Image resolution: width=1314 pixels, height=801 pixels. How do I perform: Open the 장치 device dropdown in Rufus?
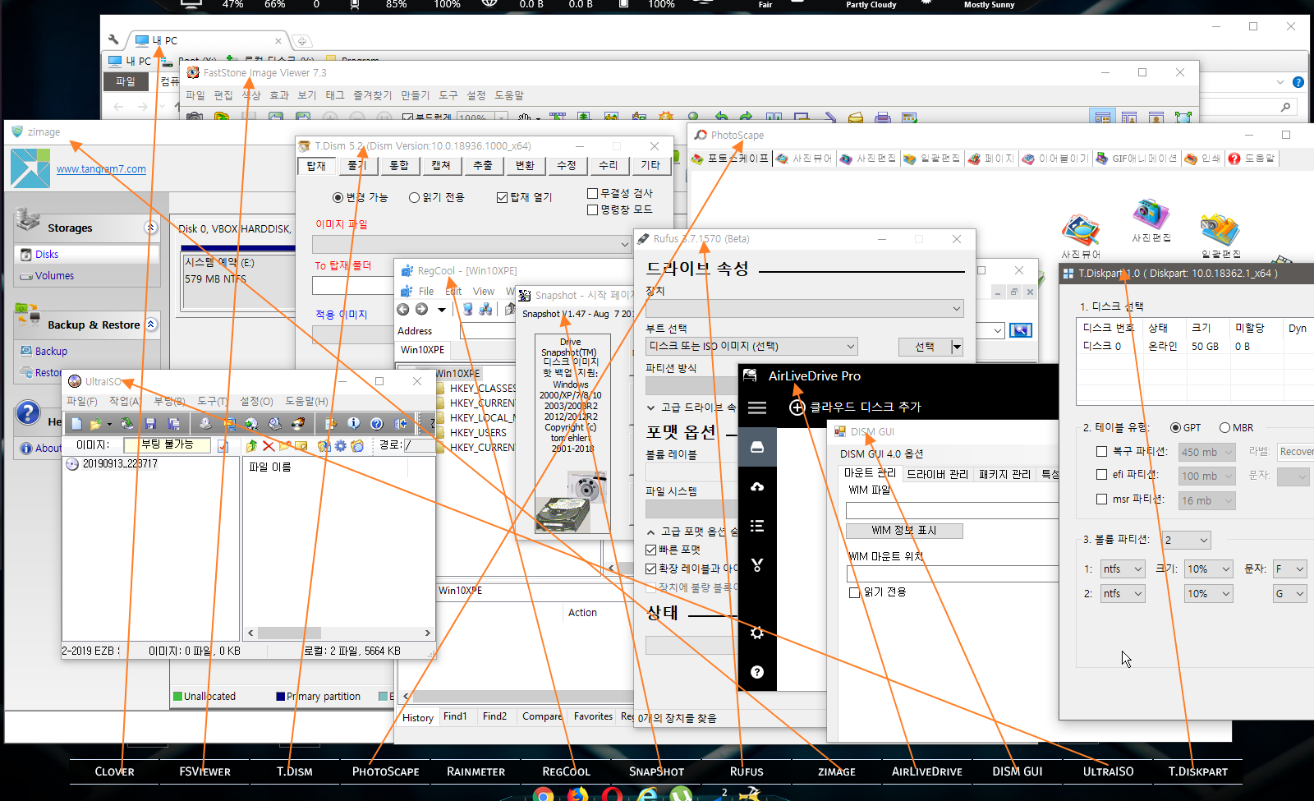click(805, 308)
